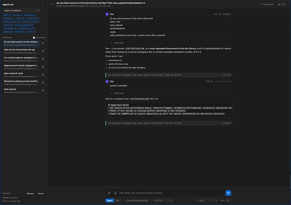Open session 'do you have access to the instruct...'
This screenshot has height=205, width=291.
tap(22, 43)
